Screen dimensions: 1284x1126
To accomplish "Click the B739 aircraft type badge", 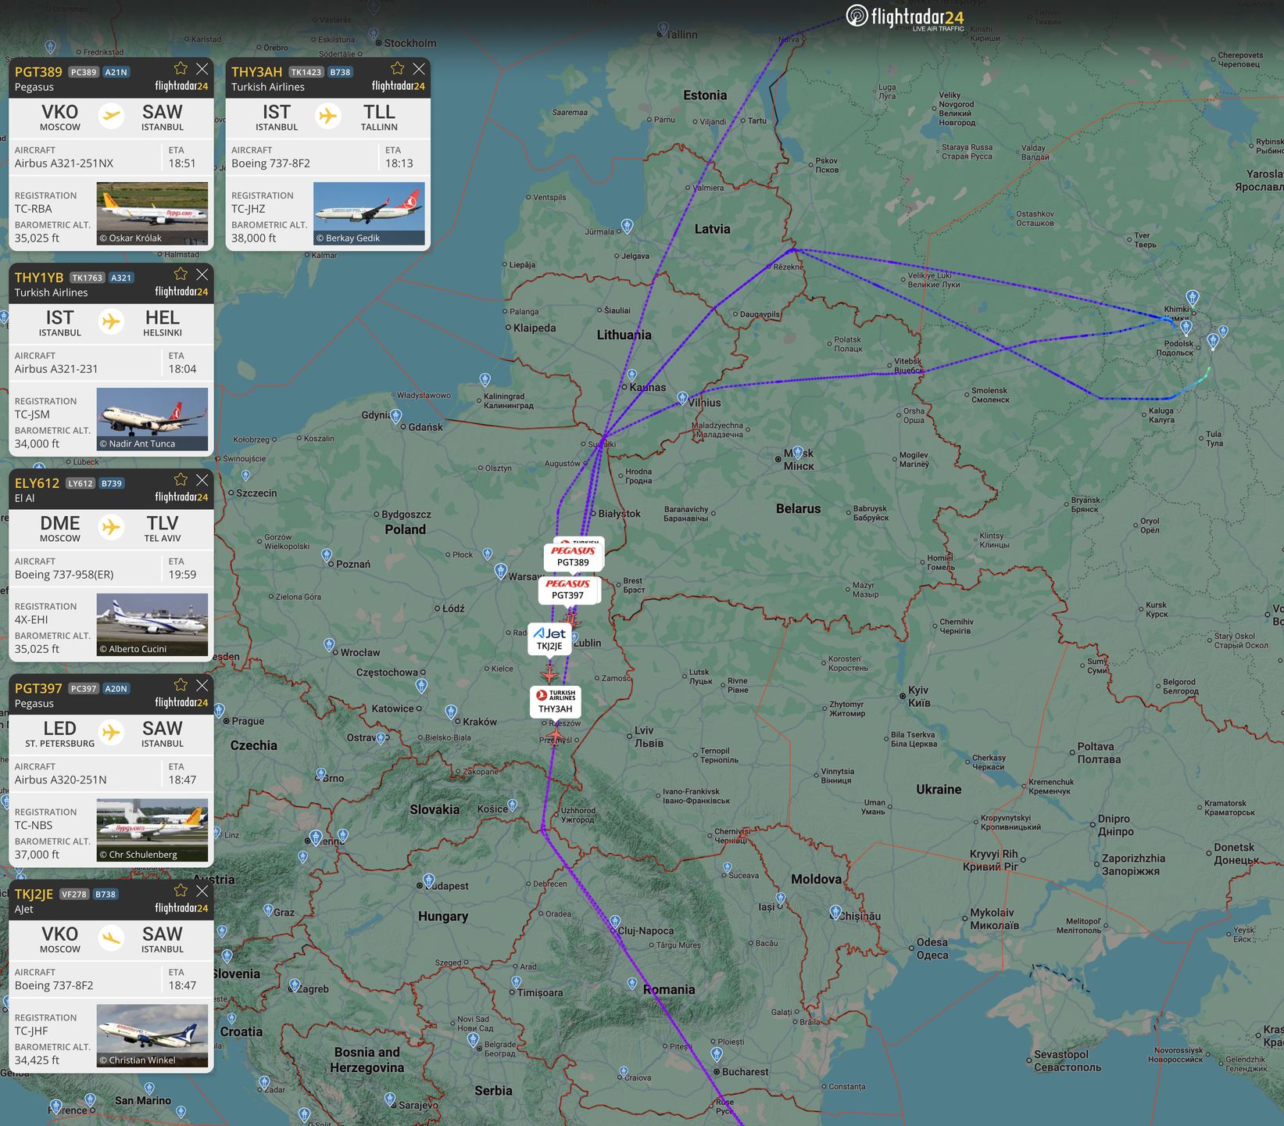I will click(112, 483).
